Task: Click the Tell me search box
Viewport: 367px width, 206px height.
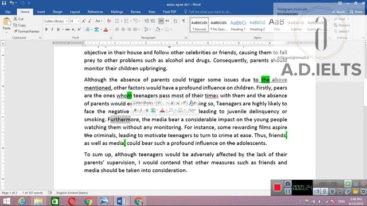Action: (208, 11)
